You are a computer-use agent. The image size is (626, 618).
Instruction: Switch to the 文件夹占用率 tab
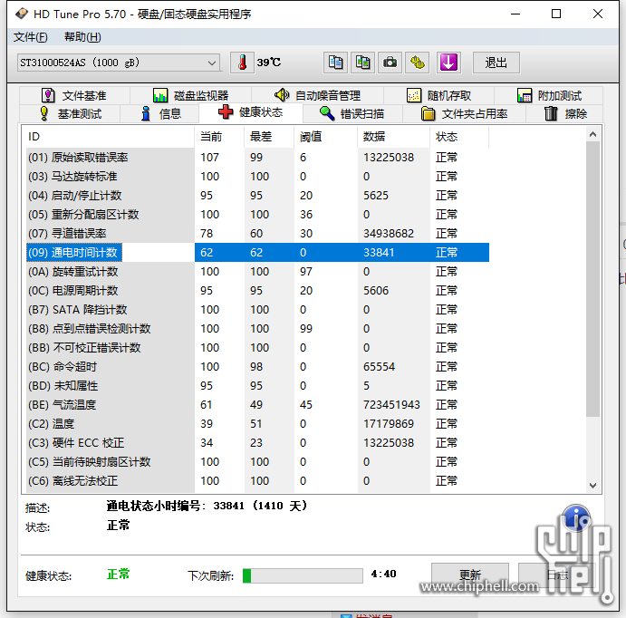click(465, 114)
